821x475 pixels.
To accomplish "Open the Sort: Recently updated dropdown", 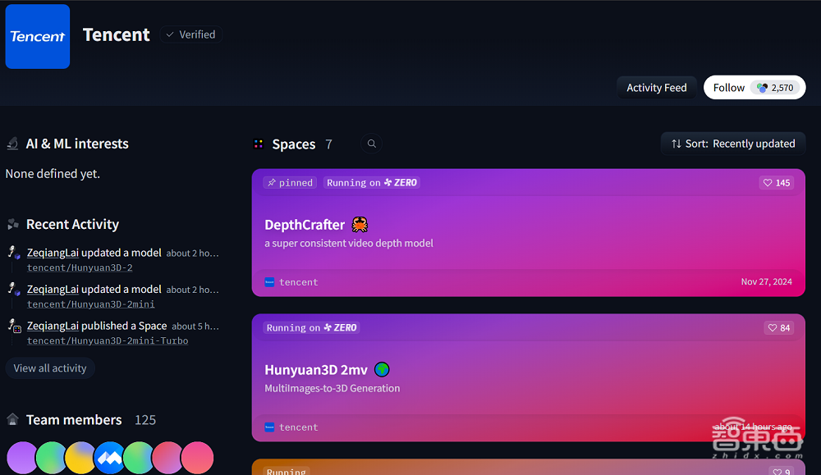I will pos(733,144).
